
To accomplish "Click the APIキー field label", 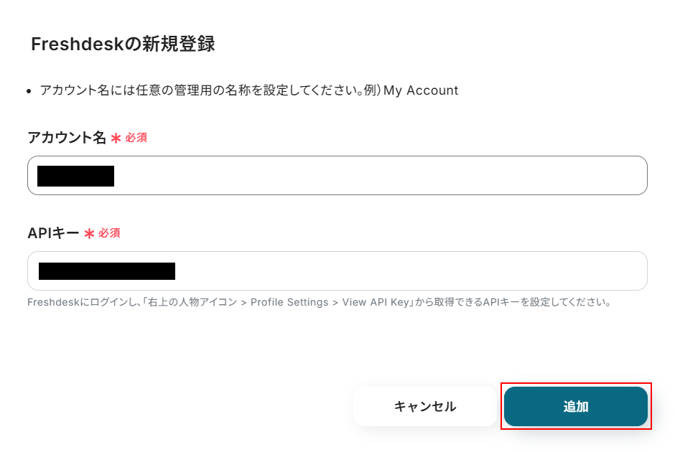I will [53, 233].
